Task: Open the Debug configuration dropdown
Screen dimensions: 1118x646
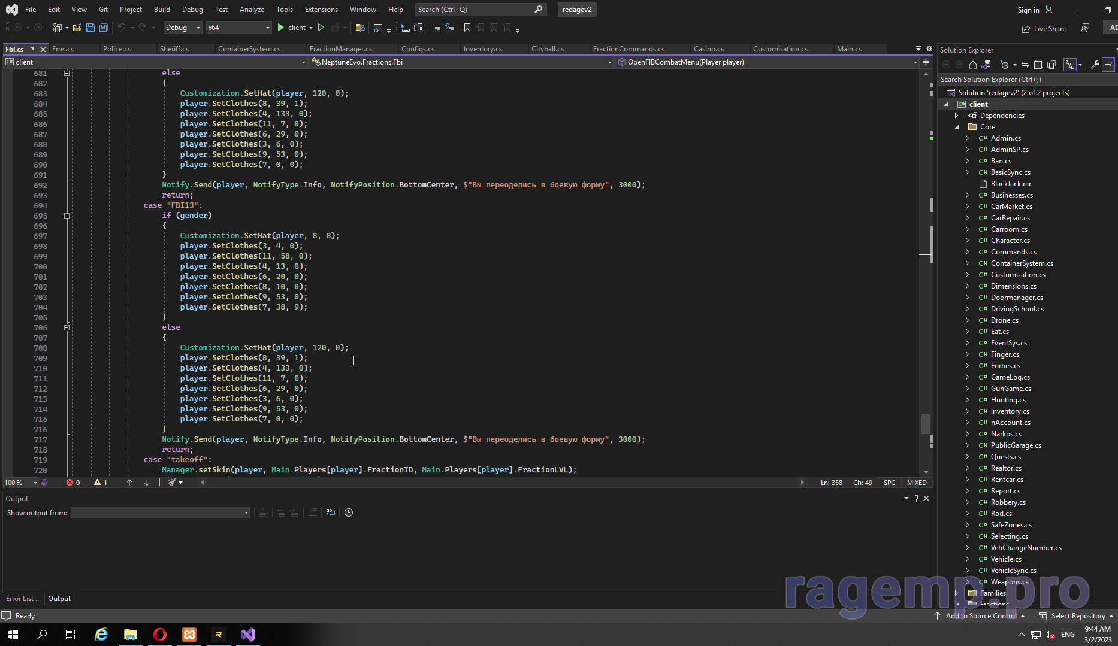Action: [x=183, y=28]
